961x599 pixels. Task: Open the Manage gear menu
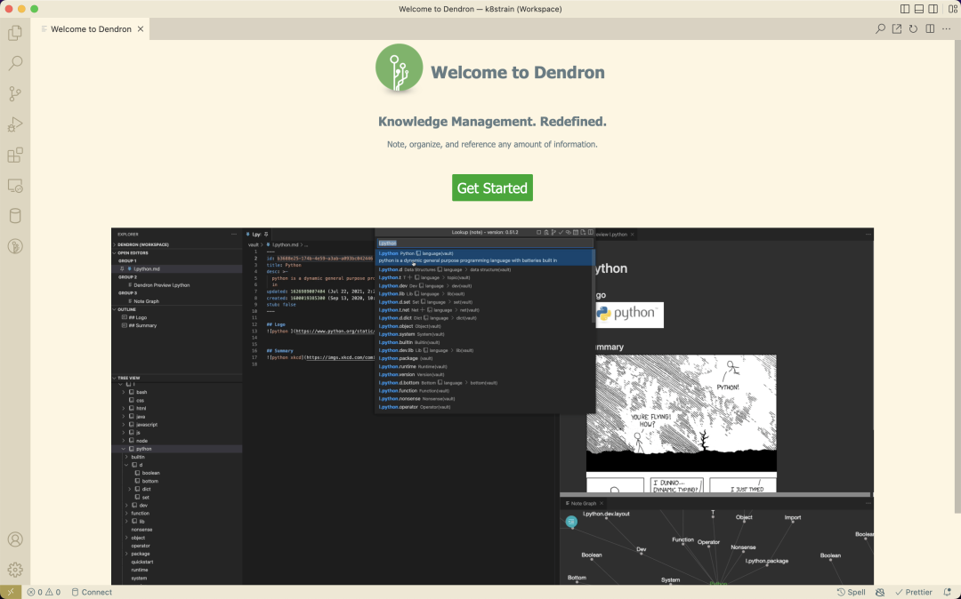pyautogui.click(x=15, y=571)
